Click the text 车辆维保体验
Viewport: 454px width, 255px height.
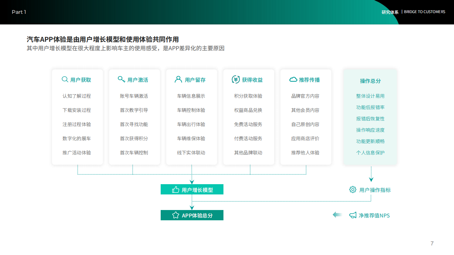tap(191, 138)
